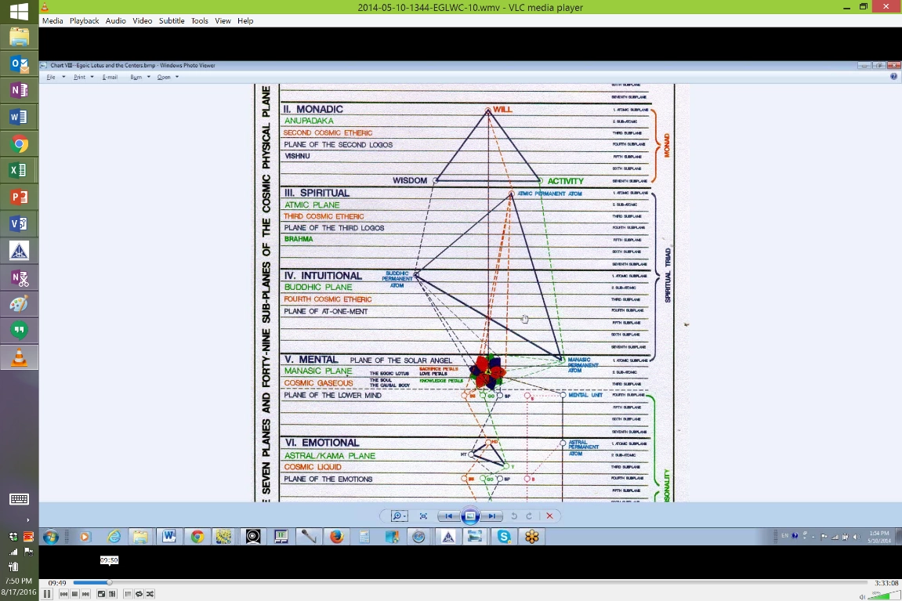Screen dimensions: 902x601
Task: Mute audio via VLC speaker icon
Action: coord(862,596)
